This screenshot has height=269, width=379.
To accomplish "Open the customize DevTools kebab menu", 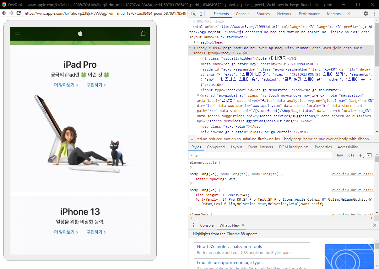I will 375,14.
